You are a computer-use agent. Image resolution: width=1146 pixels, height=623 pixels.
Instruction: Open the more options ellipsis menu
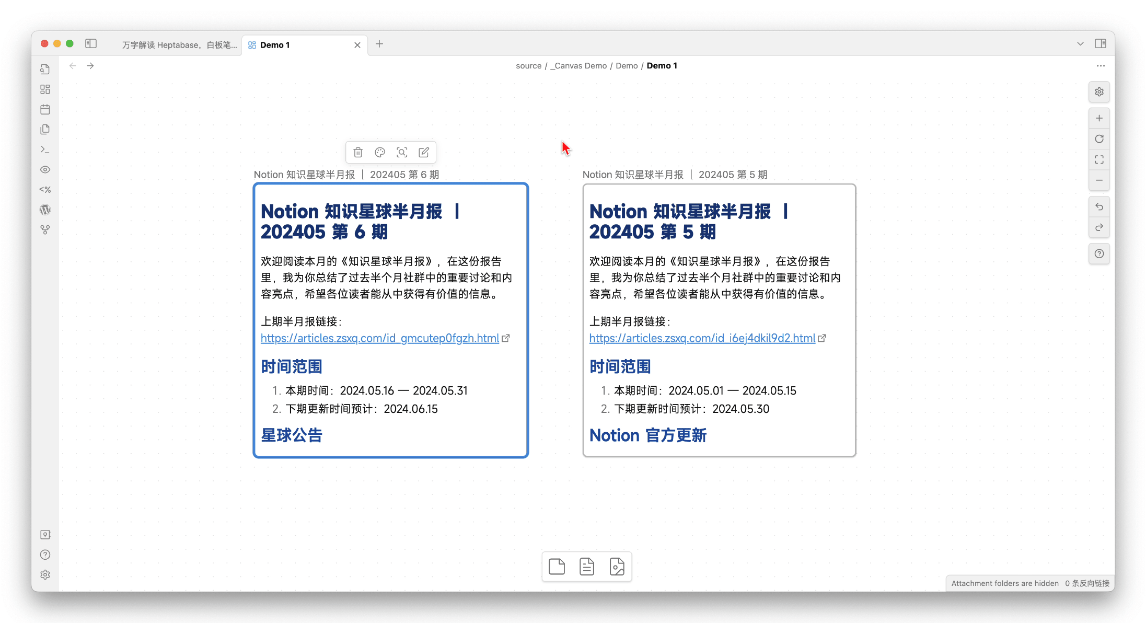1101,66
